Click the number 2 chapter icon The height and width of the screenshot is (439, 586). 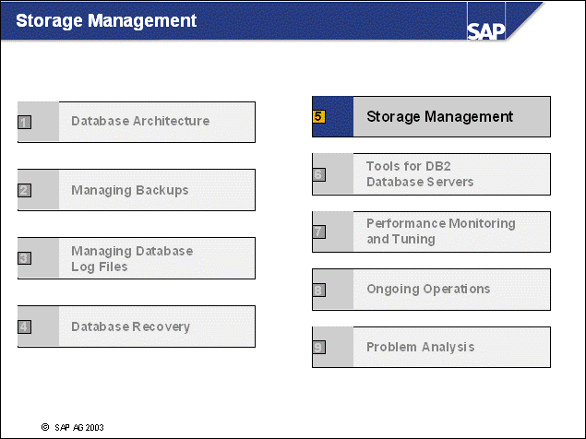pos(25,191)
